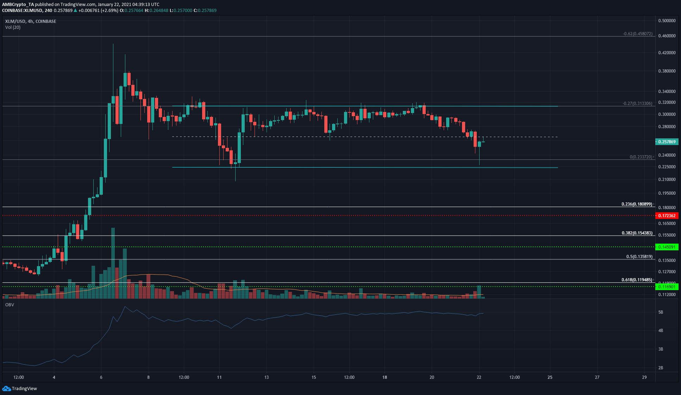The image size is (681, 395).
Task: Select the Fibonacci label 0.236(0.180899)
Action: pos(637,204)
